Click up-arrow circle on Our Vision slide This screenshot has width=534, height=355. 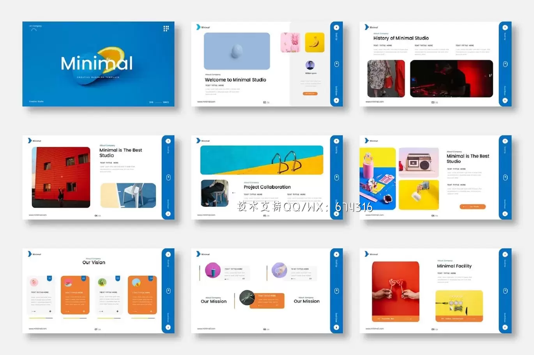point(168,254)
